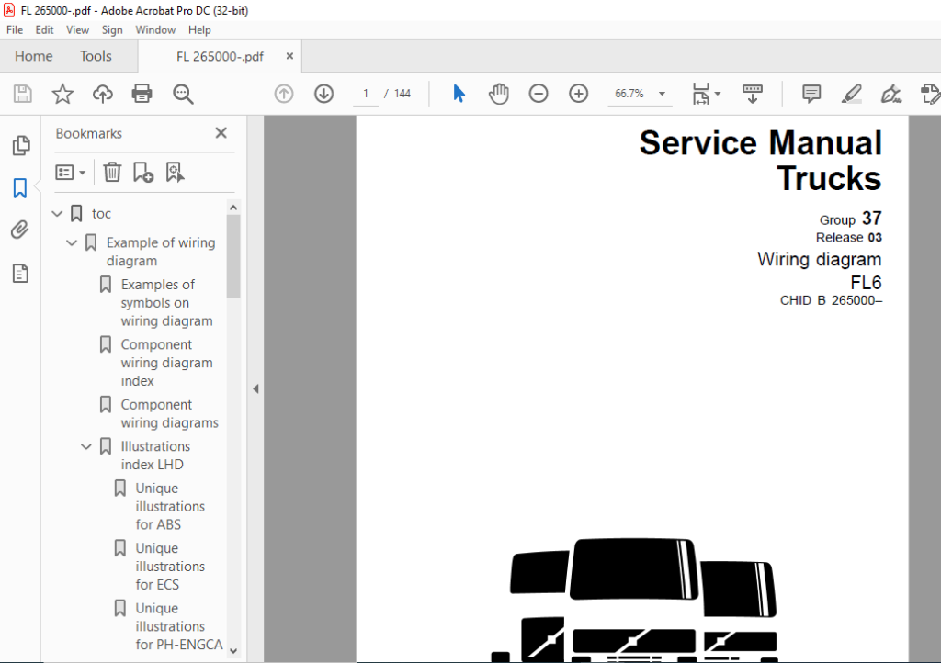Open the Help menu
Image resolution: width=941 pixels, height=663 pixels.
point(199,30)
